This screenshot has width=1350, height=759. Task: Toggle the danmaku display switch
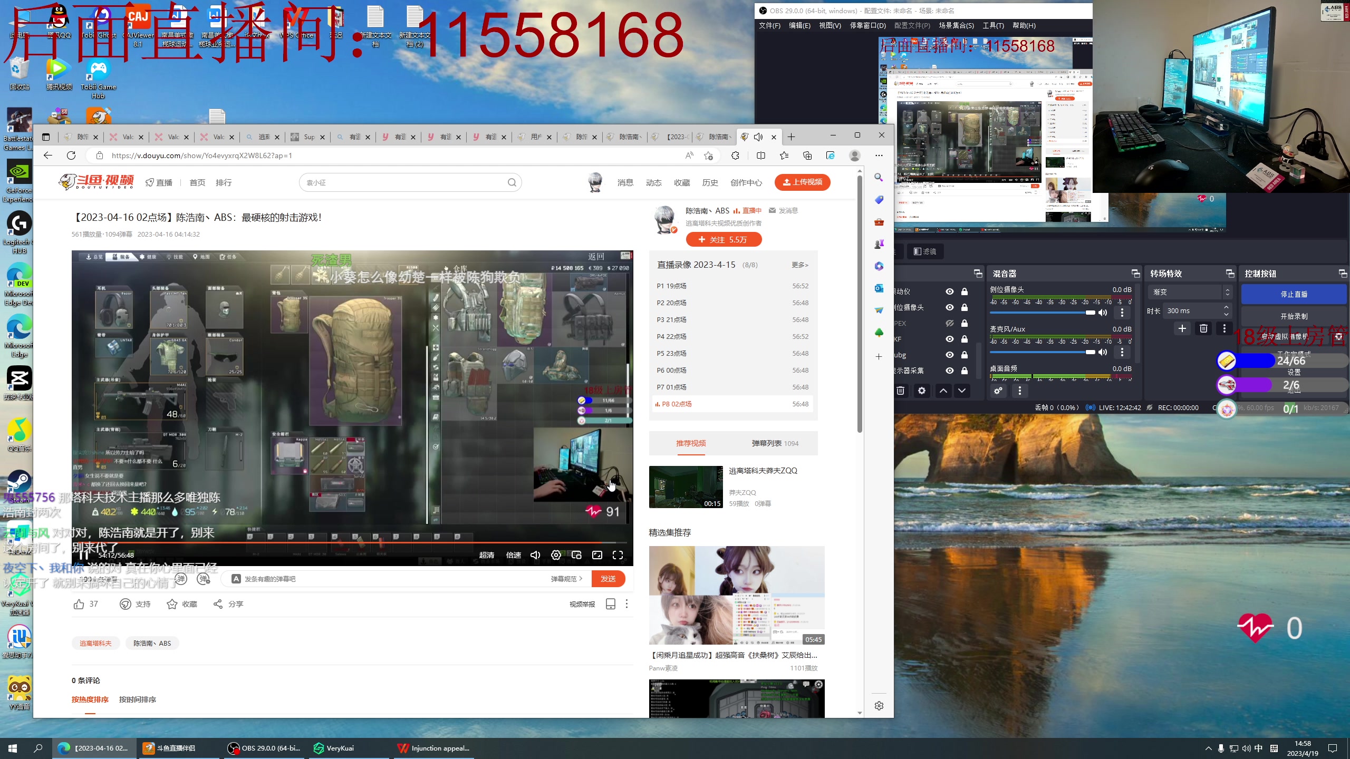click(181, 579)
